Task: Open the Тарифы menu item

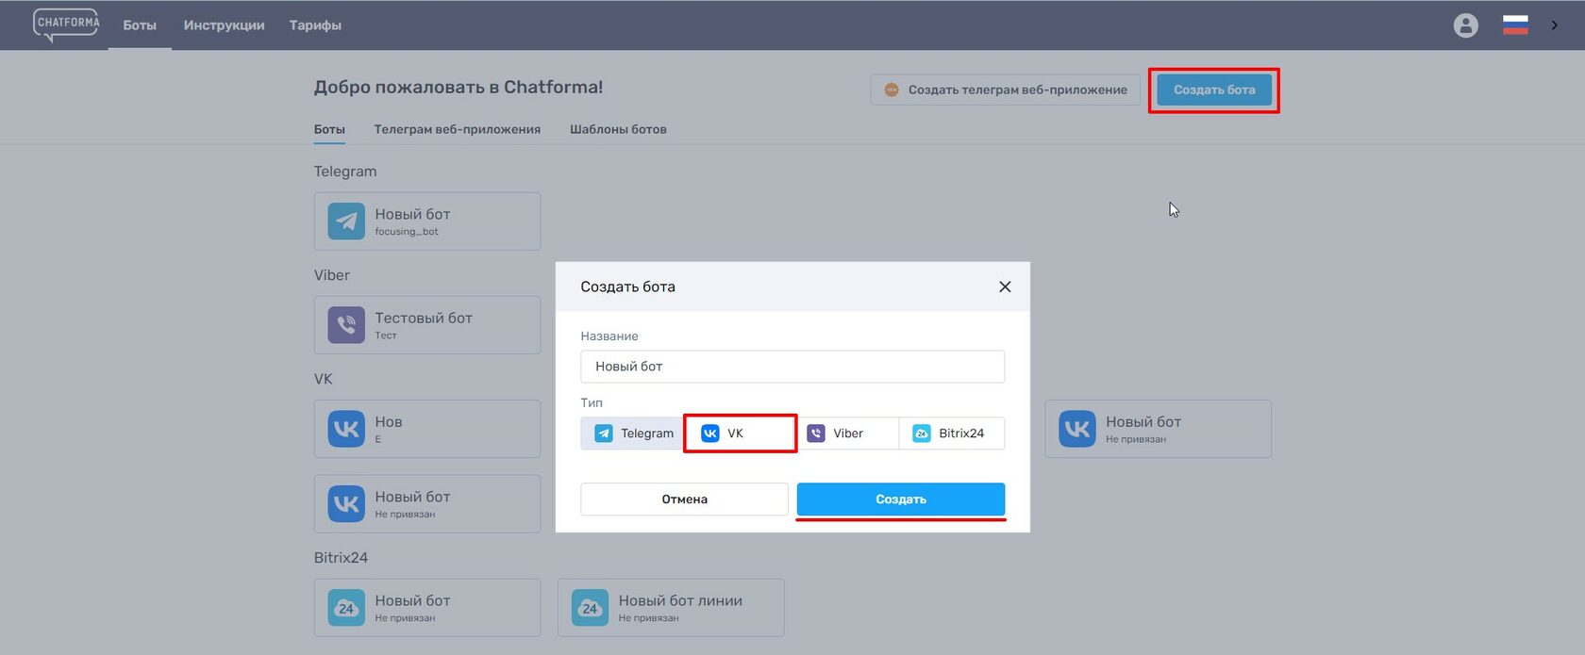Action: [315, 25]
